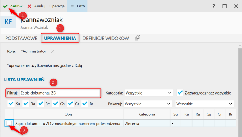Click the hamburger Lista icon
This screenshot has height=137, width=242.
[72, 6]
